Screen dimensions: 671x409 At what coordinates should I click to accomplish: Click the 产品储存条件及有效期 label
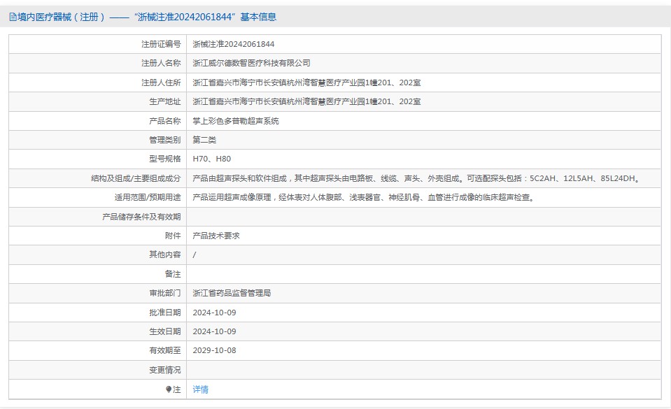[141, 217]
